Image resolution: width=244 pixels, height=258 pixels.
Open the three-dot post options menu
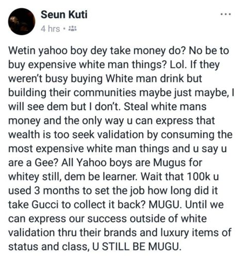226,14
